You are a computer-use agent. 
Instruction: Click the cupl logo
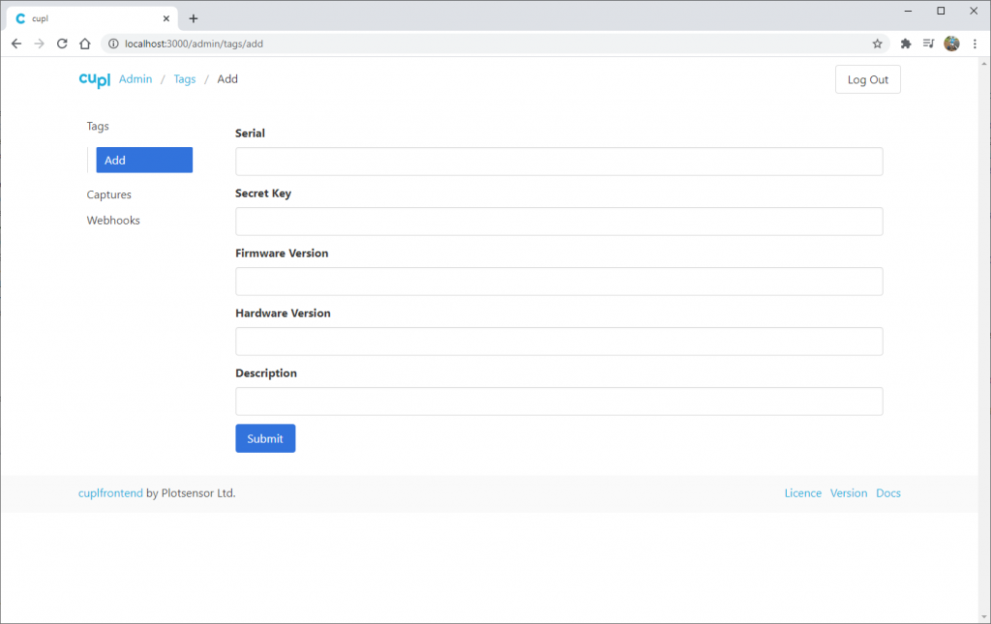tap(95, 79)
